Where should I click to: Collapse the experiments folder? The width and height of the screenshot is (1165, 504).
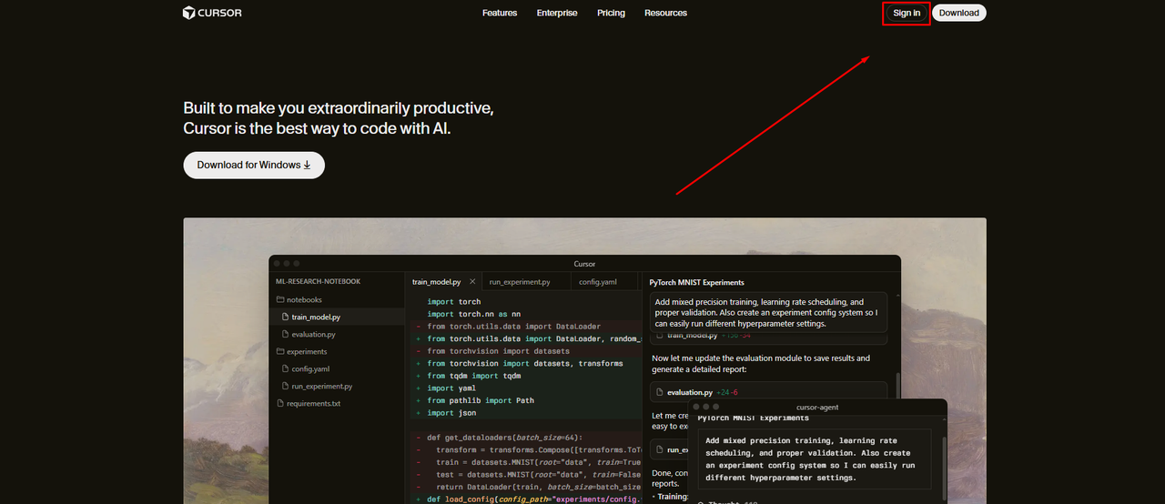(337, 351)
